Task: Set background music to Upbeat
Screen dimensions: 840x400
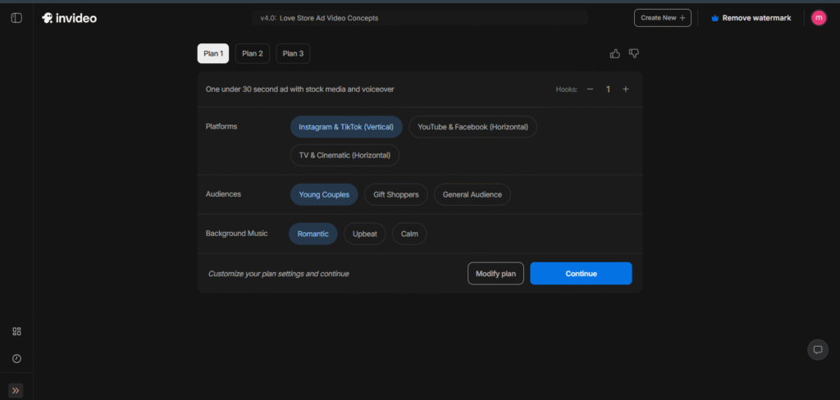Action: [x=364, y=234]
